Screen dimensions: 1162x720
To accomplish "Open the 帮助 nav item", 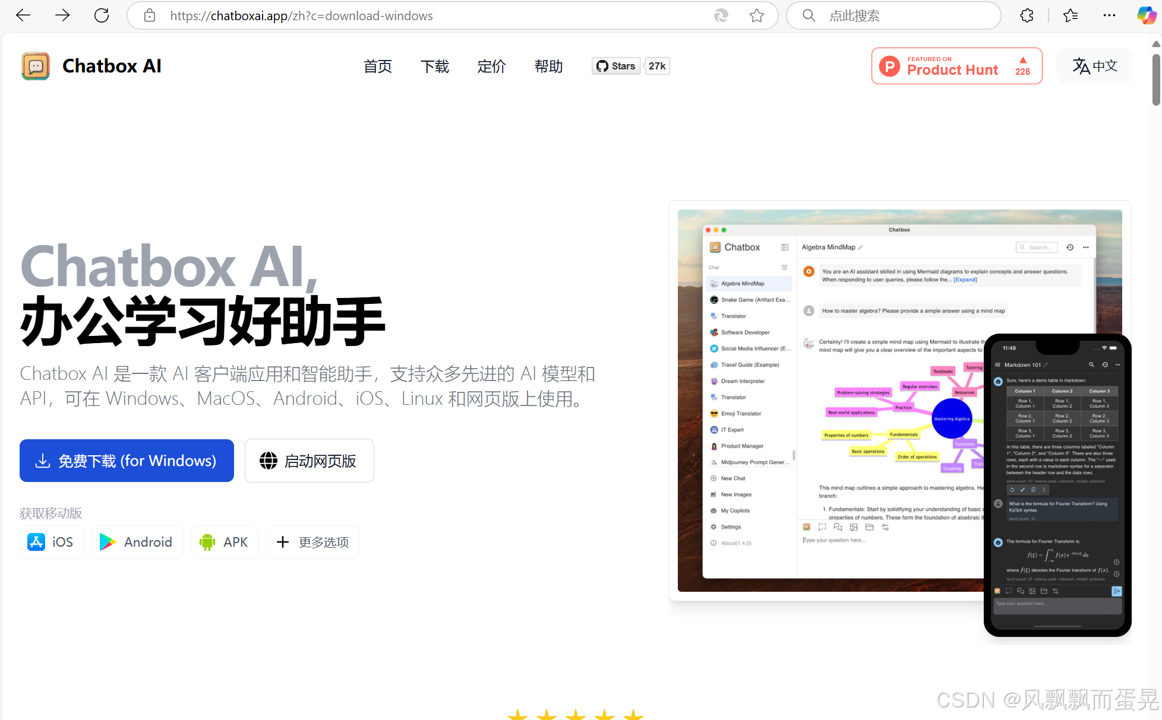I will [x=548, y=66].
